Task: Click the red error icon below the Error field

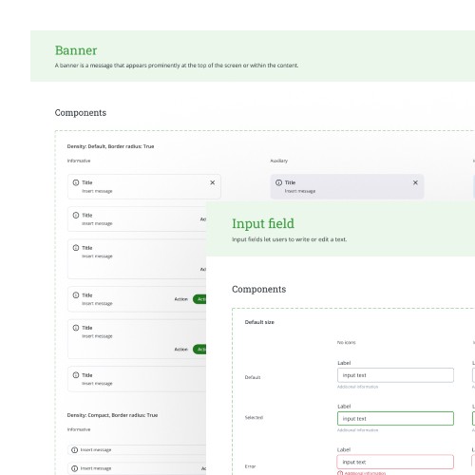Action: pos(340,473)
